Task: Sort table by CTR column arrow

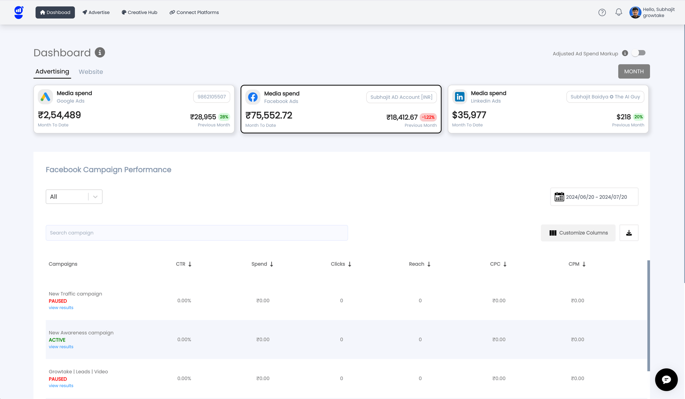Action: coord(190,264)
